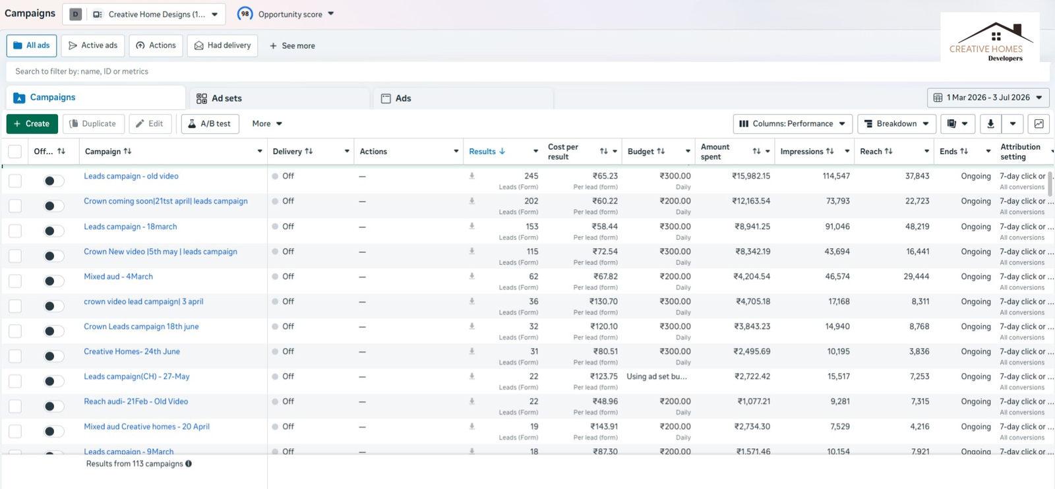1055x489 pixels.
Task: Open the Creative Home Designs account dropdown
Action: click(144, 14)
